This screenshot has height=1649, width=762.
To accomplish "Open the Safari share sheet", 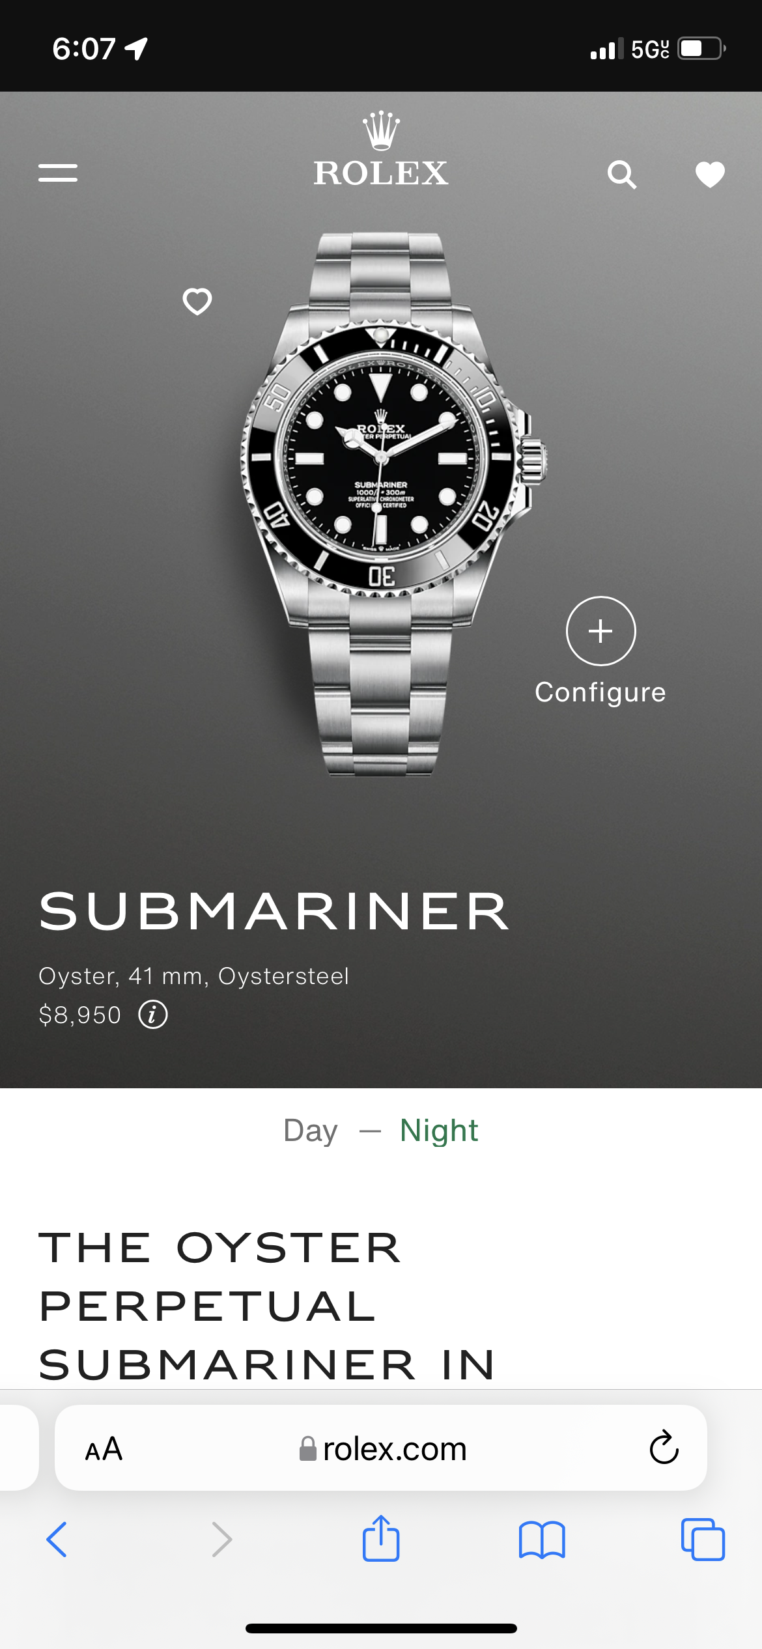I will pyautogui.click(x=381, y=1538).
